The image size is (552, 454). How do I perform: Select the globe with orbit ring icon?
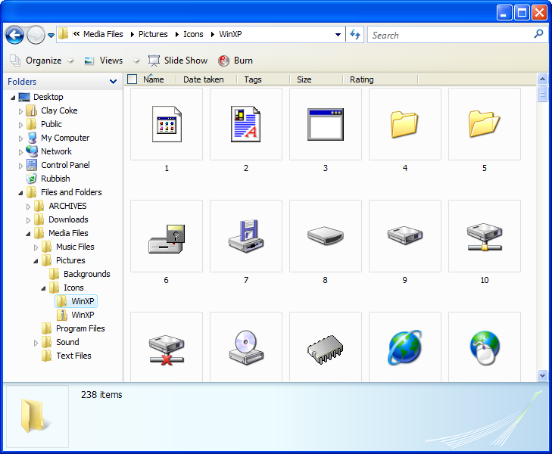click(x=405, y=348)
